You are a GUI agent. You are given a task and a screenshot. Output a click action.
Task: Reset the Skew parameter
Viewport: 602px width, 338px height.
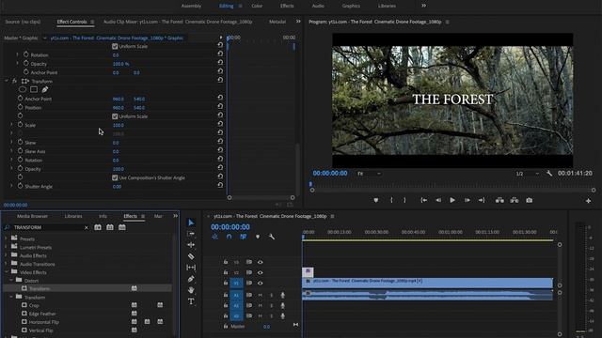click(220, 142)
